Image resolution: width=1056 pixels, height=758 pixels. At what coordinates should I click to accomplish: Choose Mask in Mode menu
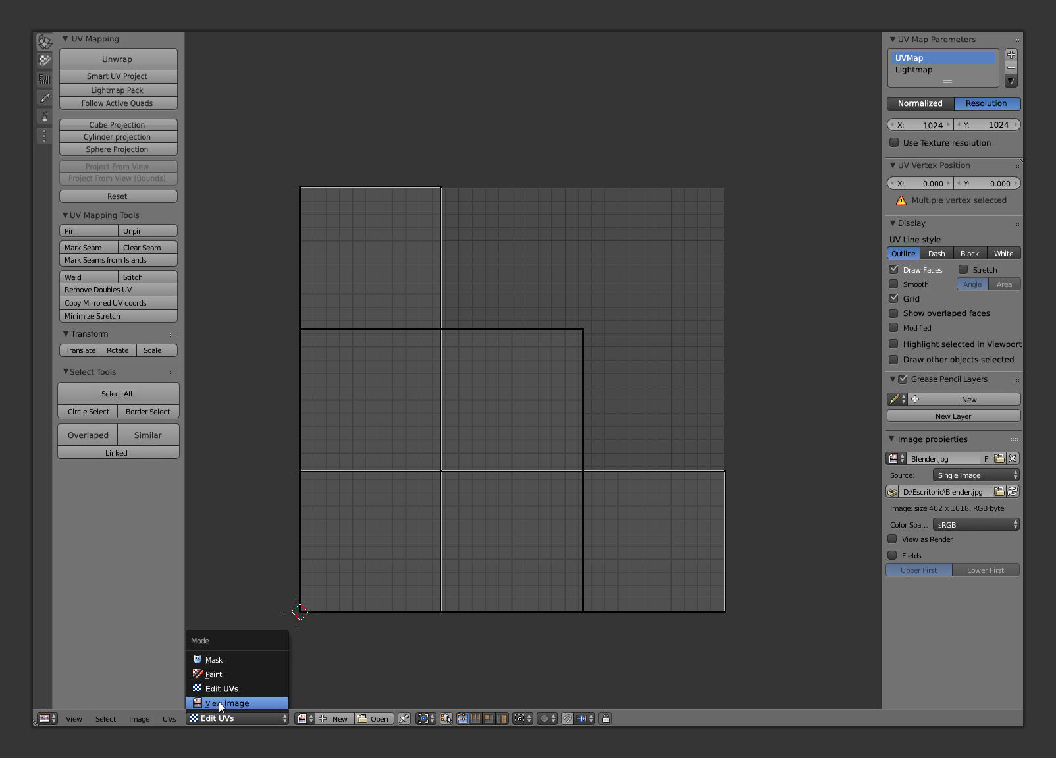[x=237, y=659]
